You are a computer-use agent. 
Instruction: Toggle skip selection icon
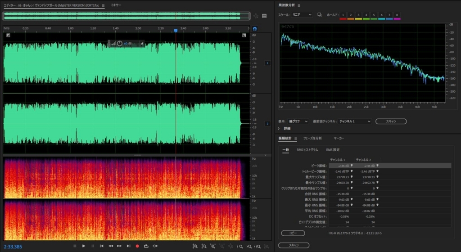[155, 246]
